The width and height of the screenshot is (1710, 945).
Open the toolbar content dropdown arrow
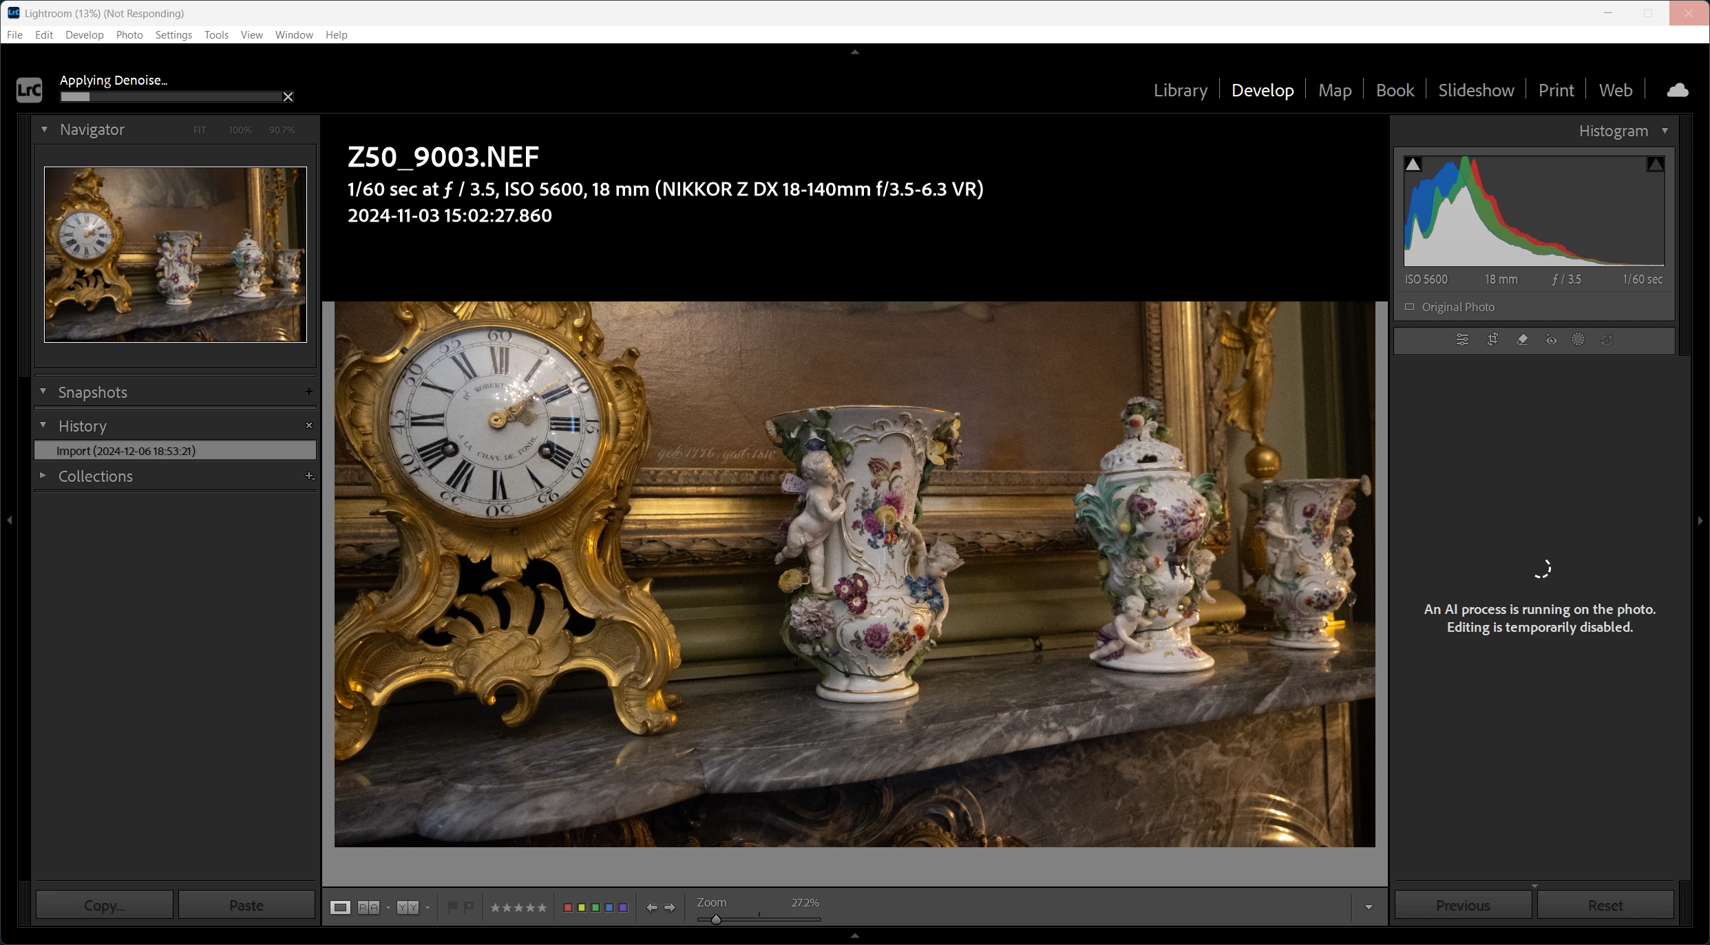click(1369, 907)
